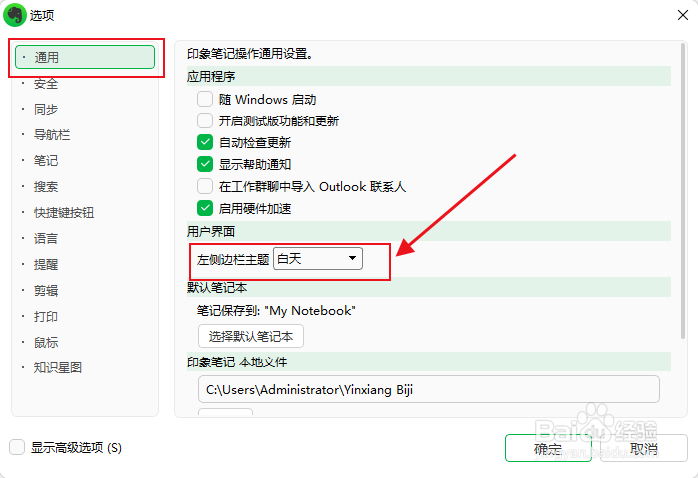The image size is (698, 478).
Task: Click the local files path field
Action: 429,389
